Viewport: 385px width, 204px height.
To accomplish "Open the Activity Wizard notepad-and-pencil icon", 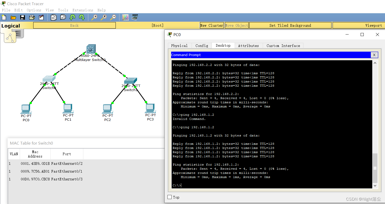I will coord(41,17).
